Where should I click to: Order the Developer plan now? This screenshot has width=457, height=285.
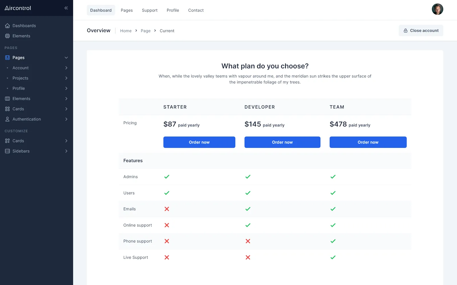coord(282,142)
